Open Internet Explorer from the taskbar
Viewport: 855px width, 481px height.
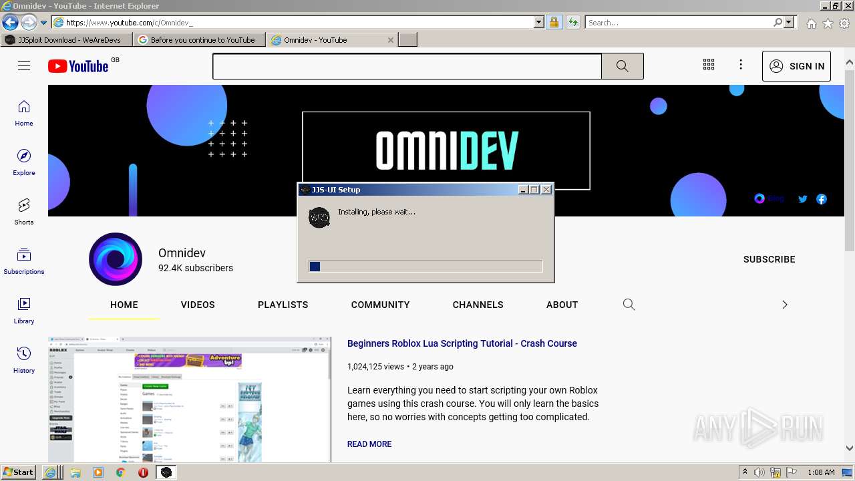pos(51,472)
